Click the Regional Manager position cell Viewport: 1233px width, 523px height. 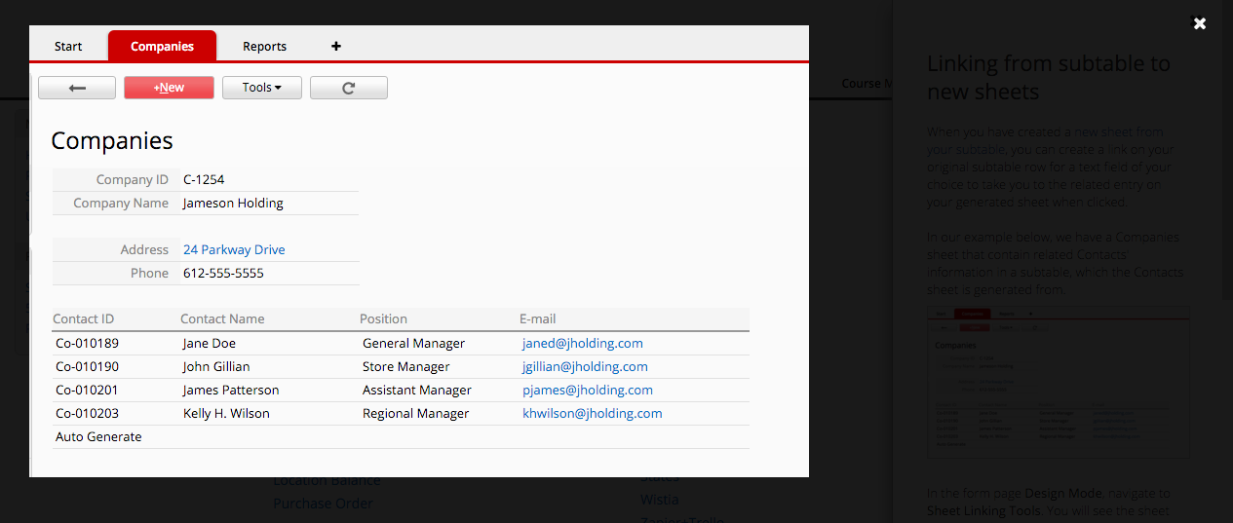[415, 413]
